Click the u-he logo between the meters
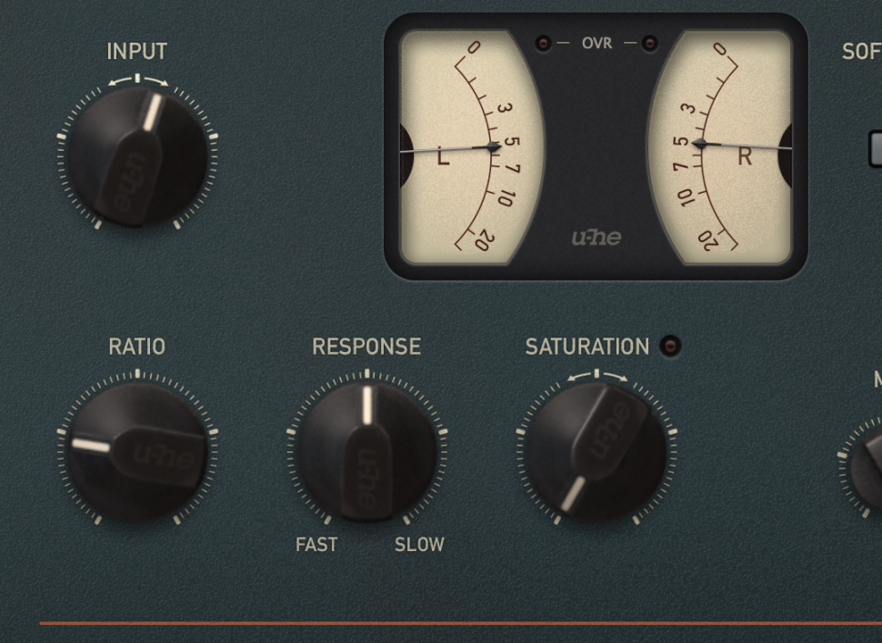The height and width of the screenshot is (643, 882). 596,237
